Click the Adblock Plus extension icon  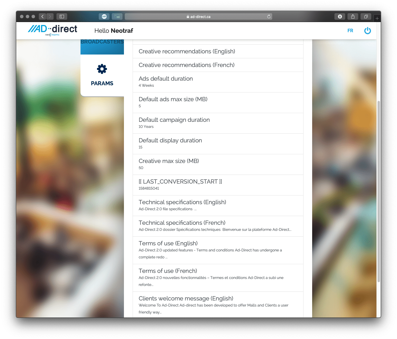pyautogui.click(x=104, y=17)
